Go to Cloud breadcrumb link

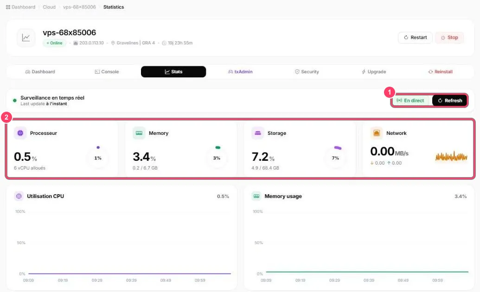(x=49, y=7)
